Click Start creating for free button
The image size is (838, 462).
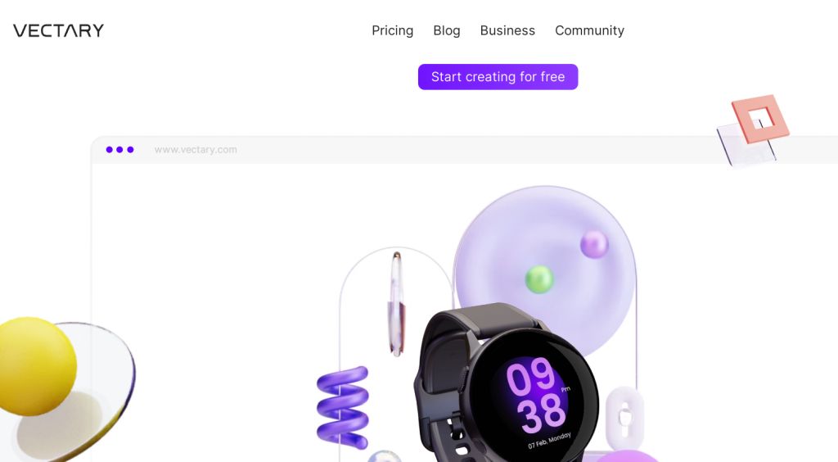coord(498,77)
